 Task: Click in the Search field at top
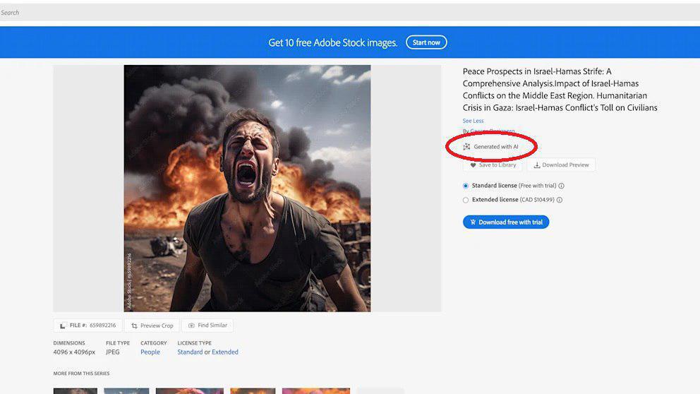pos(282,12)
